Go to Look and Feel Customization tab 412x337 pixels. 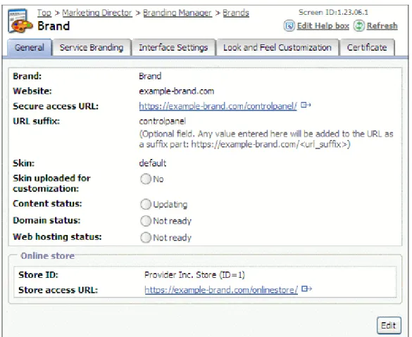point(277,48)
